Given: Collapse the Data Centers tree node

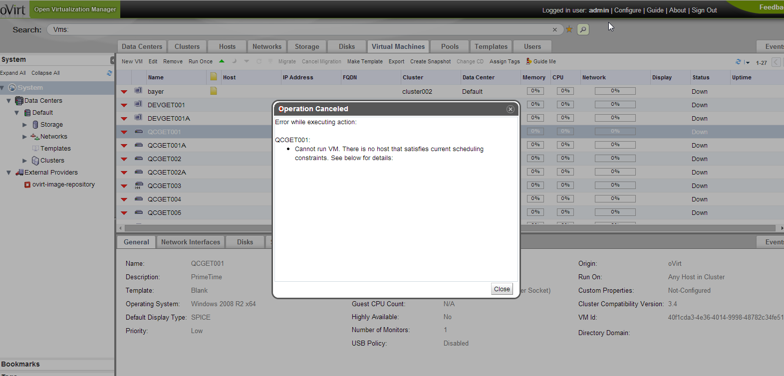Looking at the screenshot, I should point(8,101).
